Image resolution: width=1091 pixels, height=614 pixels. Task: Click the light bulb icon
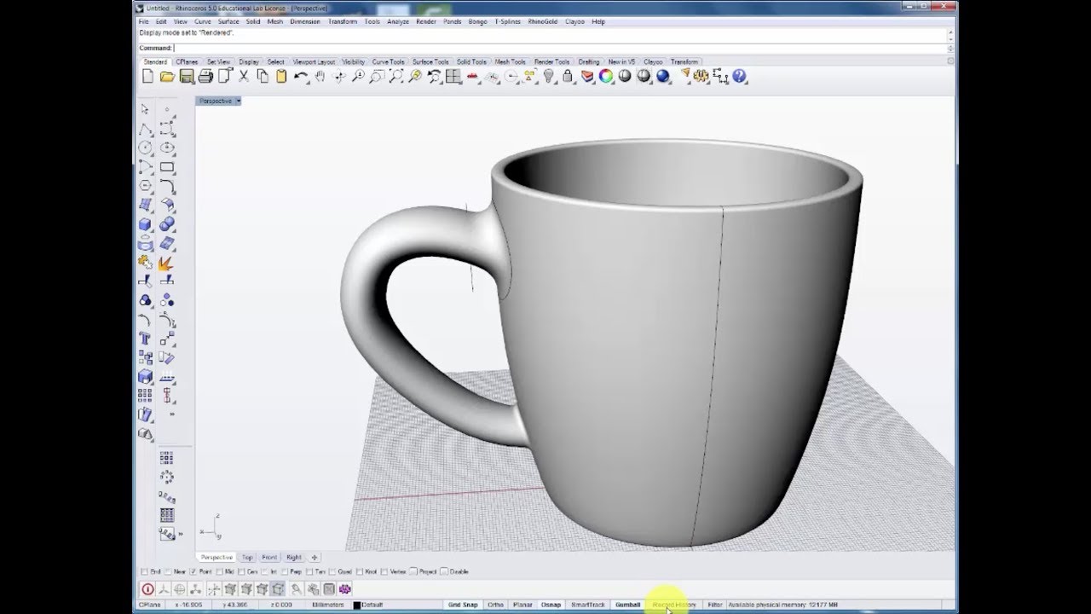pyautogui.click(x=549, y=77)
